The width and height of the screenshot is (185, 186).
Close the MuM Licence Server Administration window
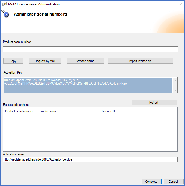[x=181, y=4]
